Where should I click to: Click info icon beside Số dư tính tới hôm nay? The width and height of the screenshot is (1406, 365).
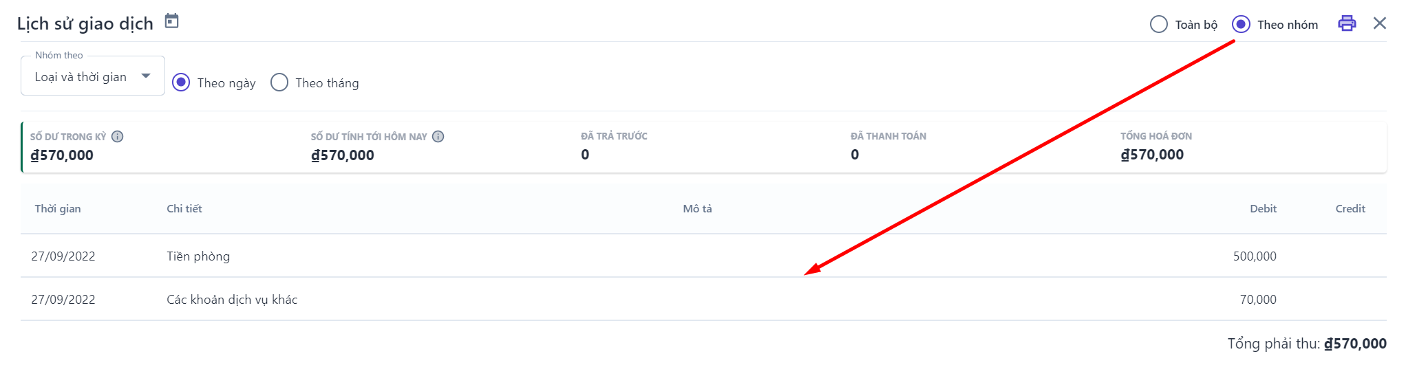point(438,136)
